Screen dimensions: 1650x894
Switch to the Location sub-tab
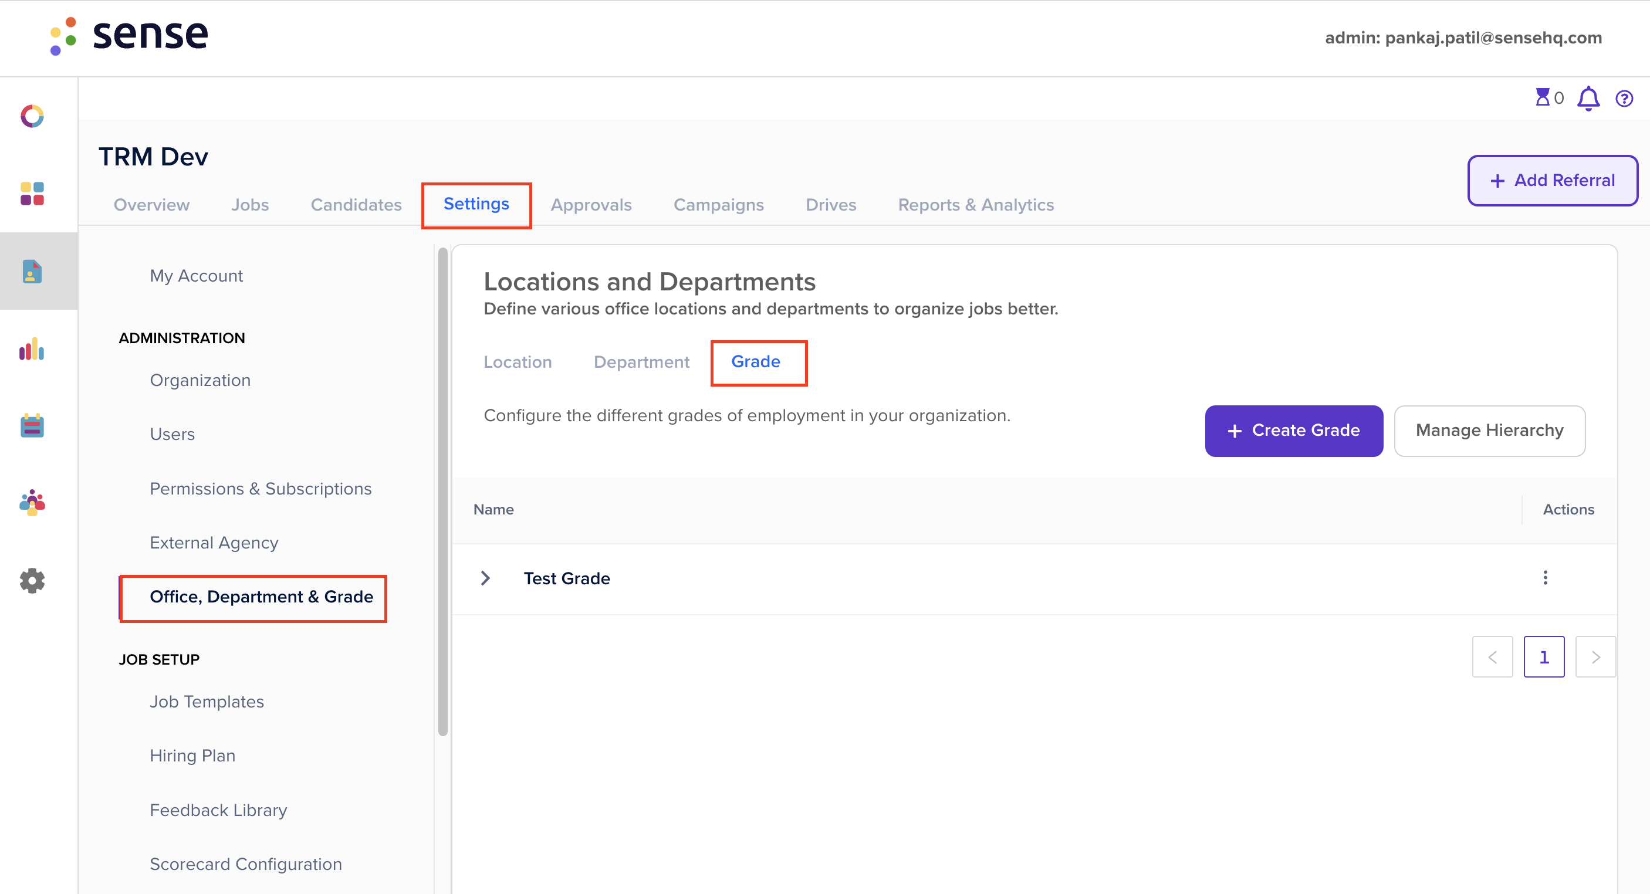coord(518,363)
